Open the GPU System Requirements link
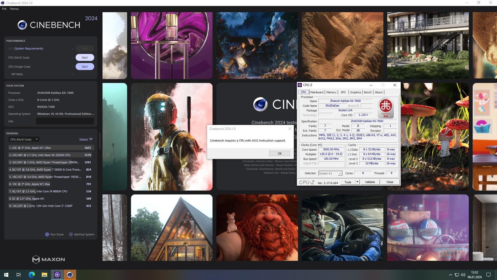This screenshot has height=280, width=497. 29,48
